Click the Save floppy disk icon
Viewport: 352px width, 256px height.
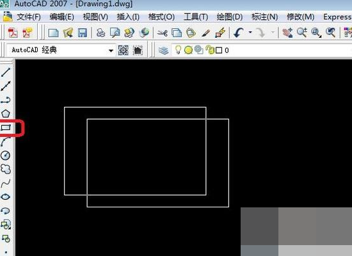pos(83,33)
